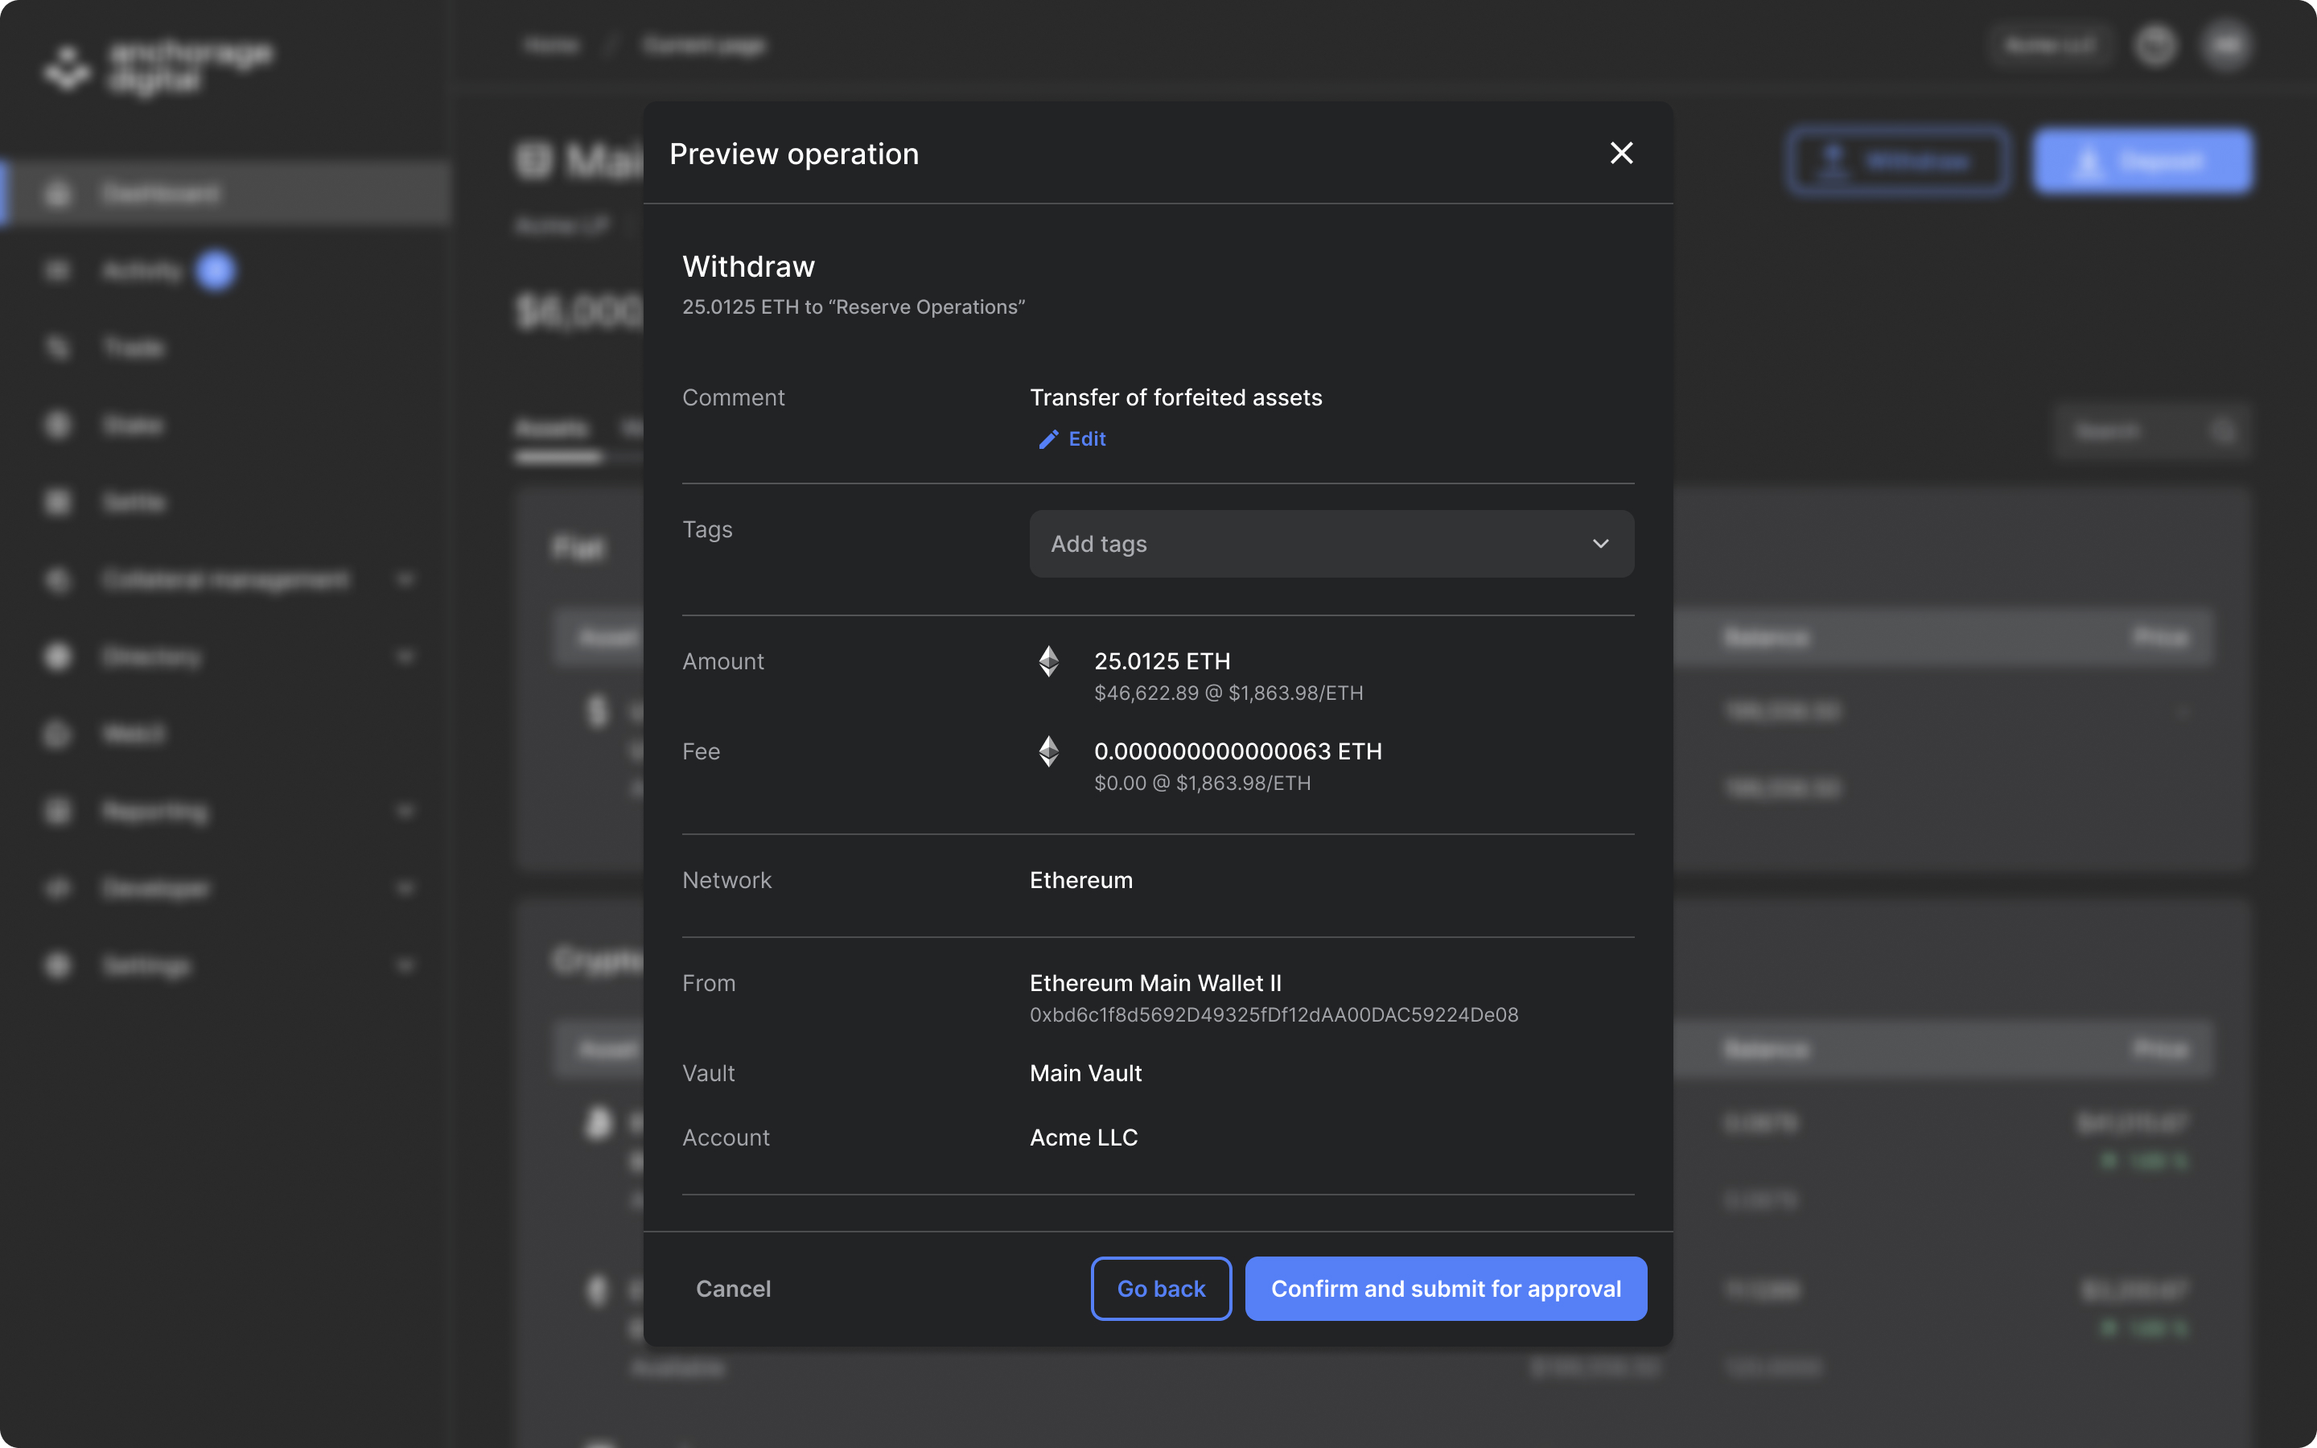Open the user avatar in top bar
Image resolution: width=2317 pixels, height=1448 pixels.
(2226, 45)
